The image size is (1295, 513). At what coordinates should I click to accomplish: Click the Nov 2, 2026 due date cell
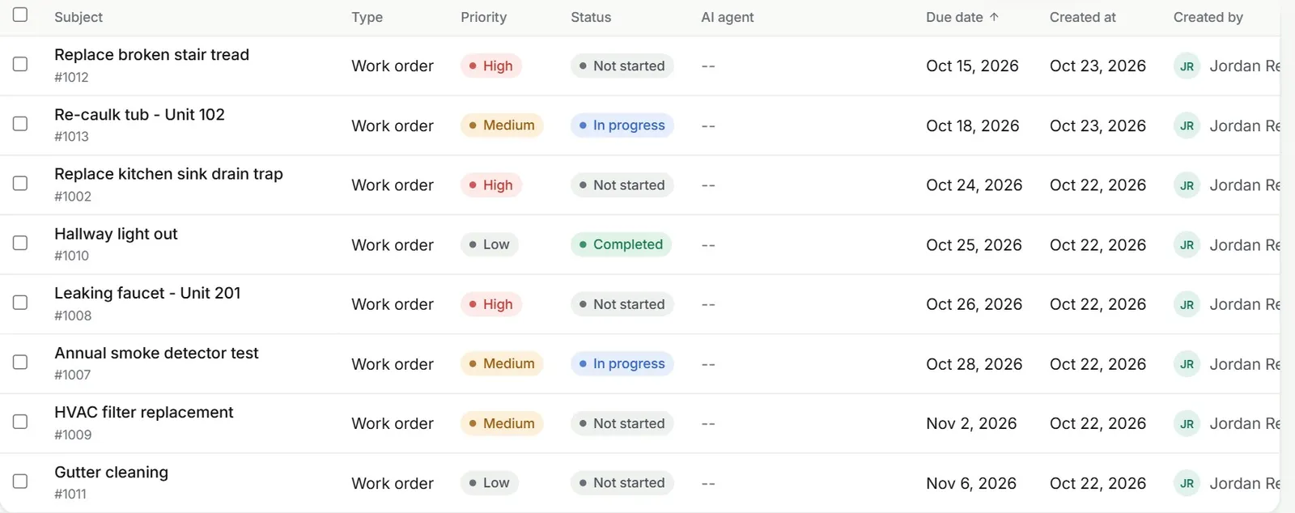(971, 424)
